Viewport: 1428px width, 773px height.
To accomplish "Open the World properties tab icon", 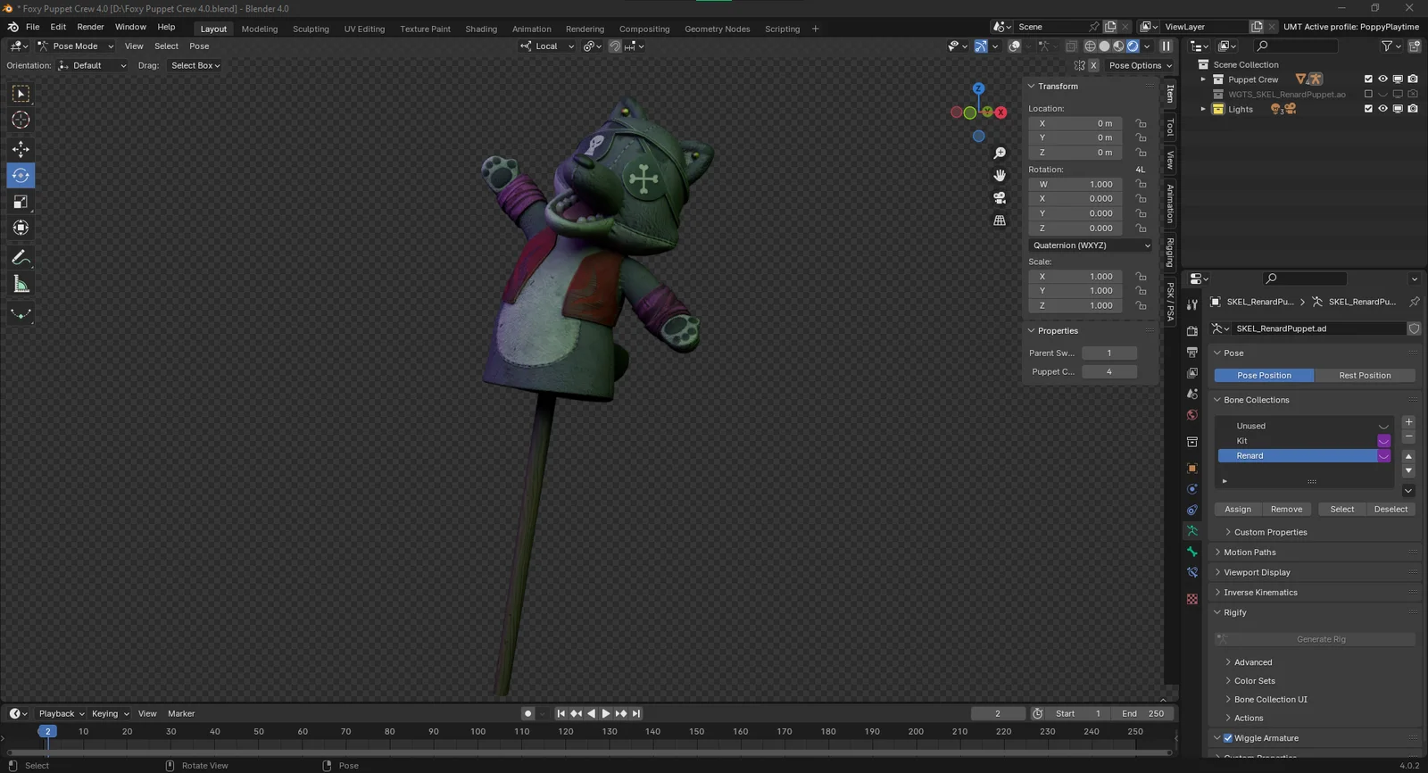I will click(x=1192, y=415).
